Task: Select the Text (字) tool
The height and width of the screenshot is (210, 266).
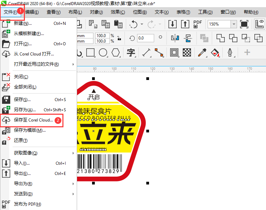Action: pyautogui.click(x=131, y=52)
